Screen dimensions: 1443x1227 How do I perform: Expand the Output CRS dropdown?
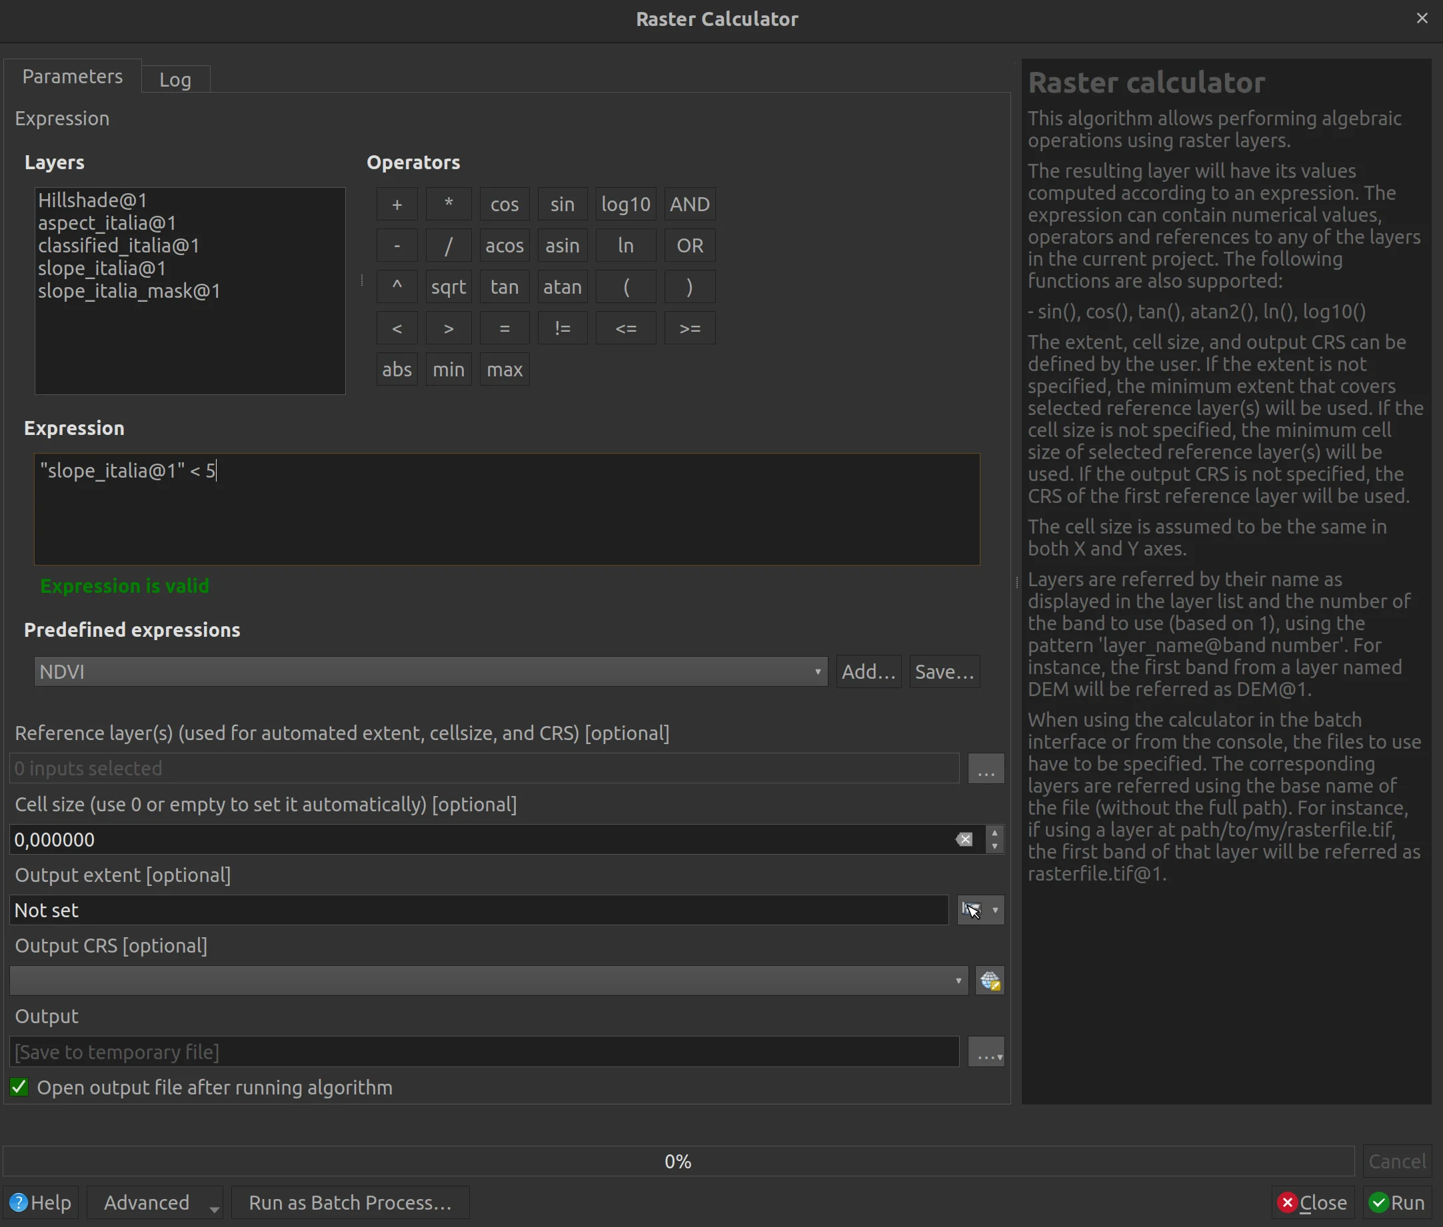[958, 981]
